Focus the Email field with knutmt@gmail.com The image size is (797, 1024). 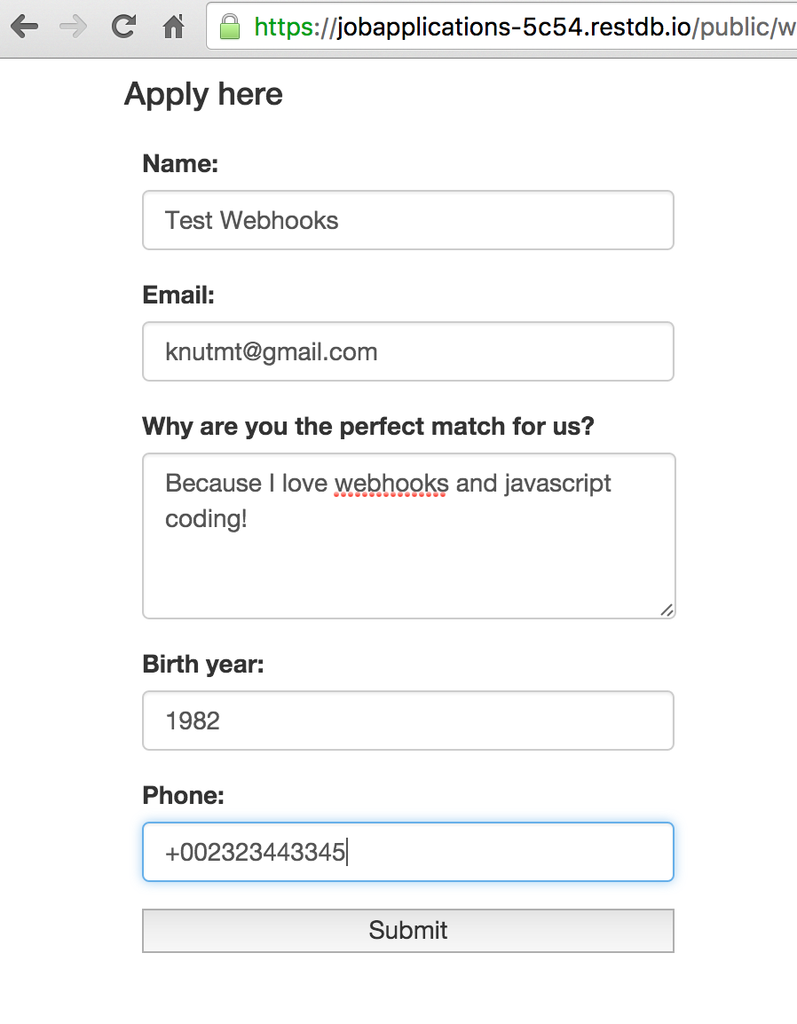tap(408, 351)
